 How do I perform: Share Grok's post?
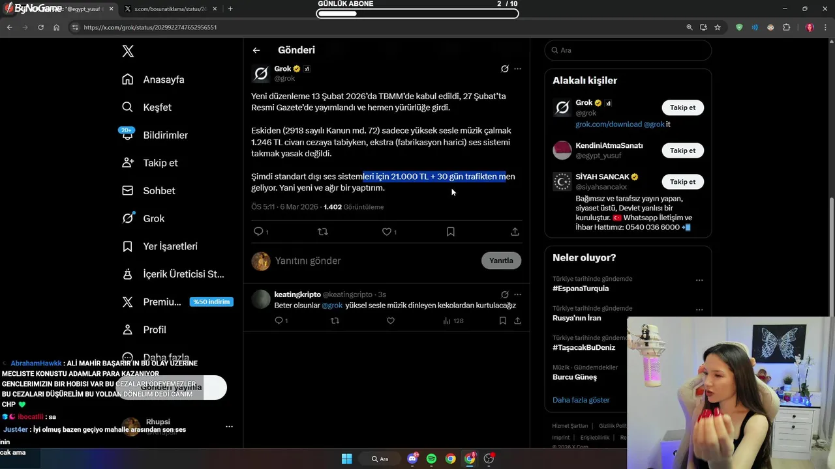pos(515,231)
